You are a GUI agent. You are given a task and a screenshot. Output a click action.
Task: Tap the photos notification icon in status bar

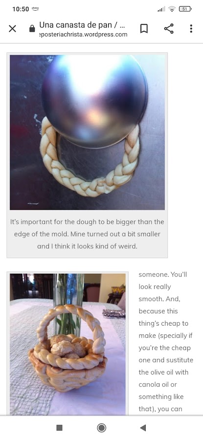tap(35, 9)
